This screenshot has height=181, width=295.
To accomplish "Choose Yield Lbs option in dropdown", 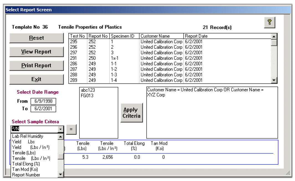I will coord(34,142).
